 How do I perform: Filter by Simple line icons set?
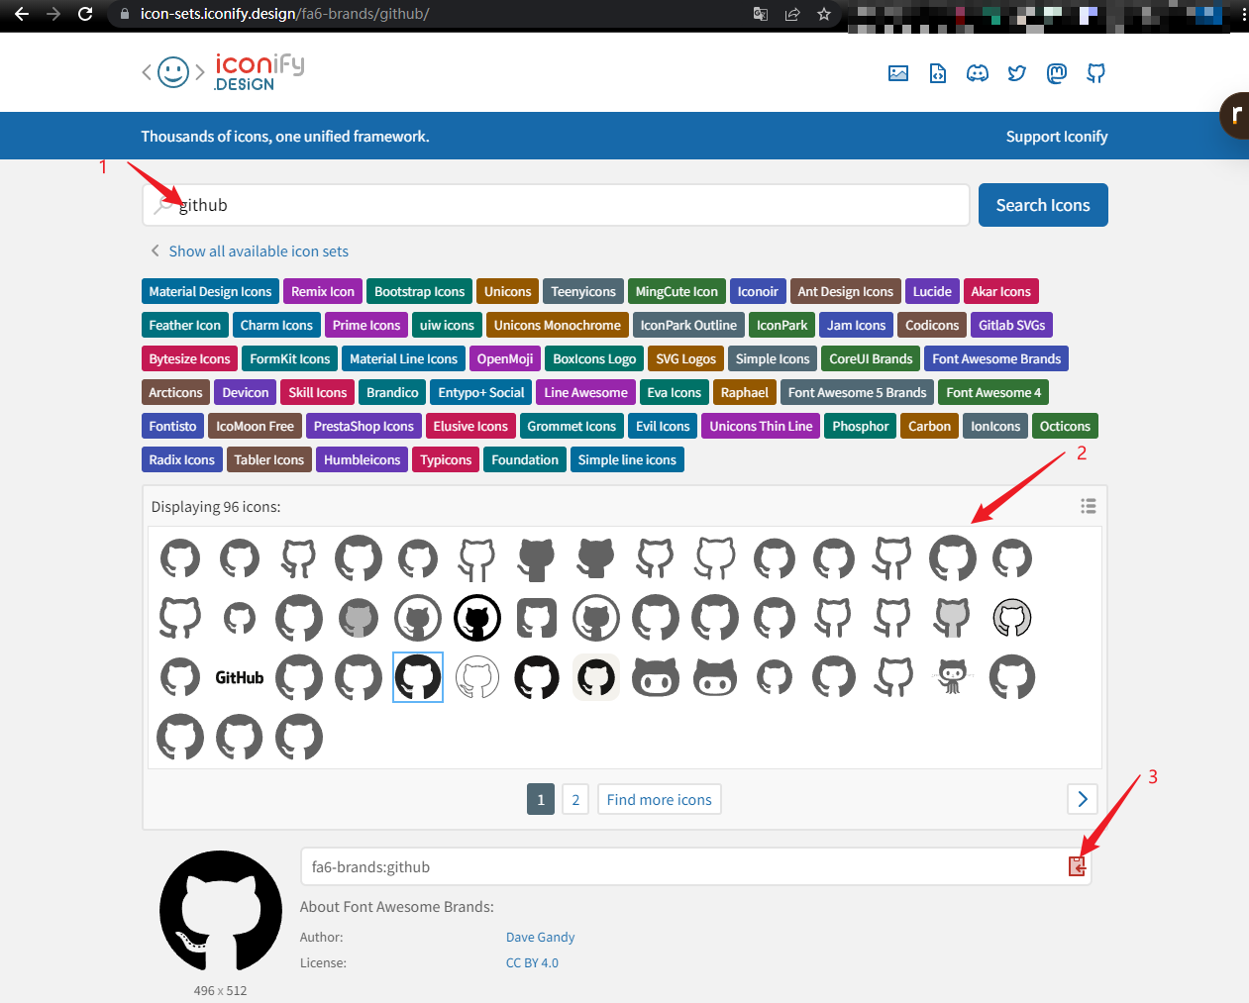pos(627,459)
